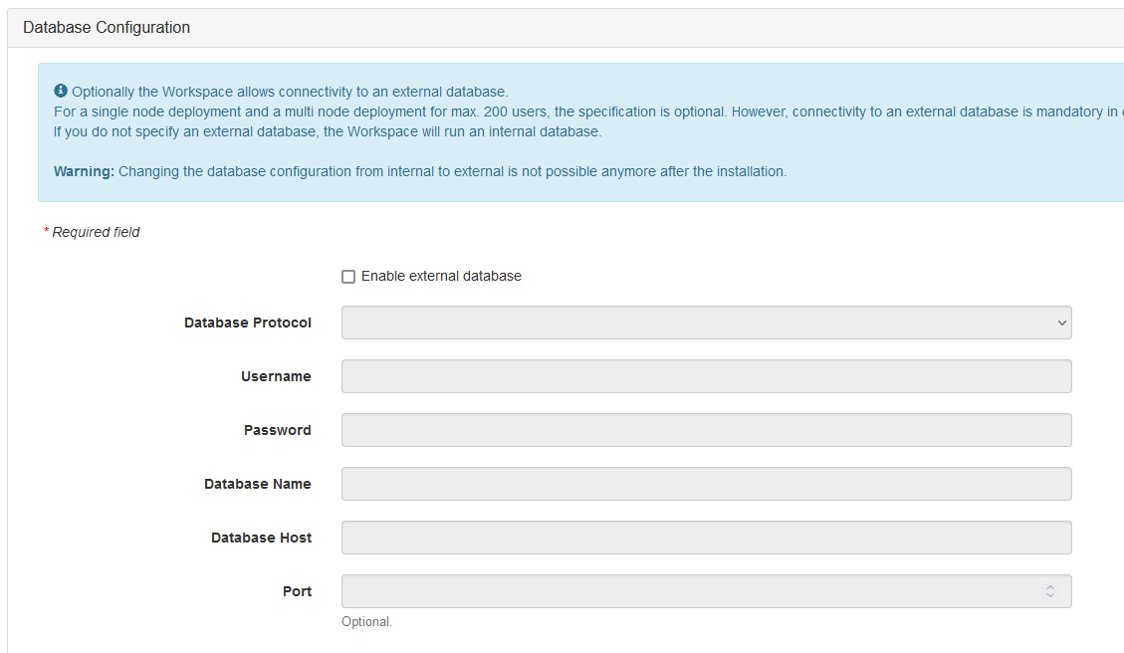Viewport: 1124px width, 653px height.
Task: Click the Database Name label
Action: (x=257, y=484)
